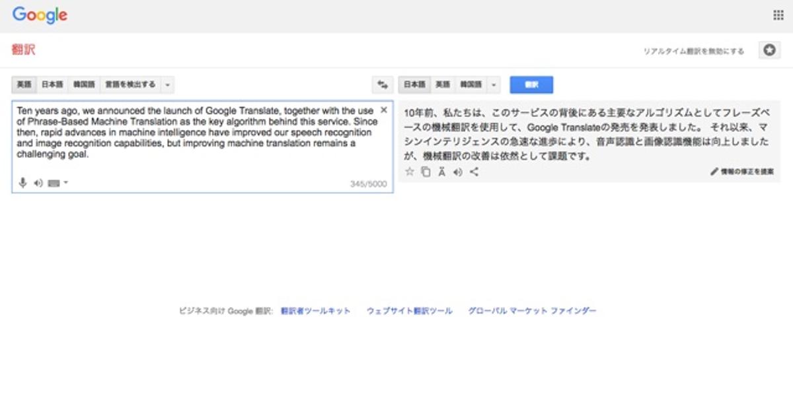This screenshot has height=412, width=793.
Task: Copy the translated Japanese text
Action: 426,172
